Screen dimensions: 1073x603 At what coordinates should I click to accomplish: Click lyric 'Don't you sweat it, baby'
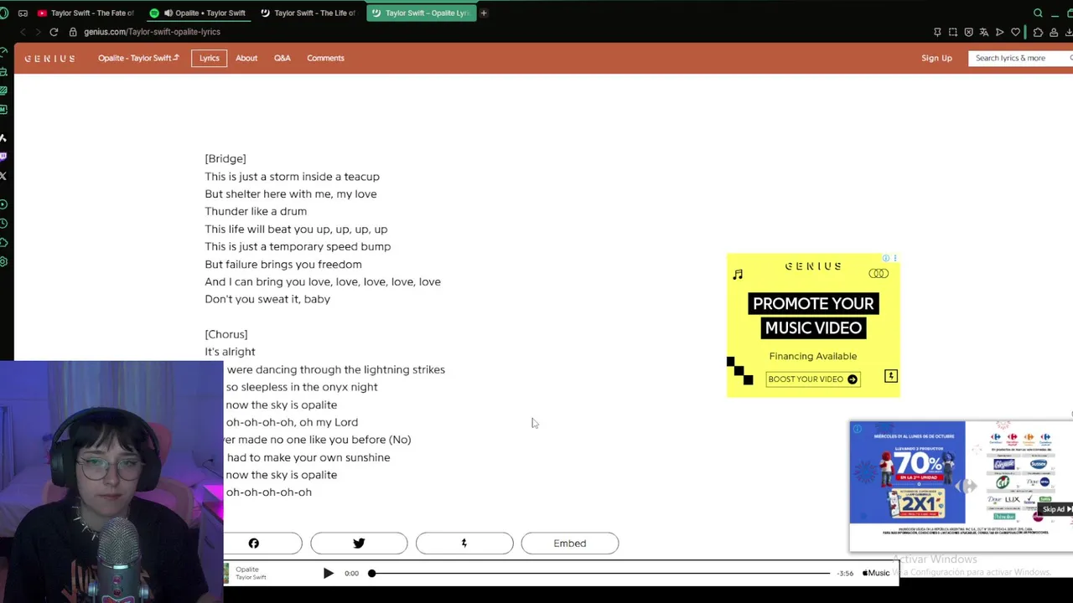[267, 300]
